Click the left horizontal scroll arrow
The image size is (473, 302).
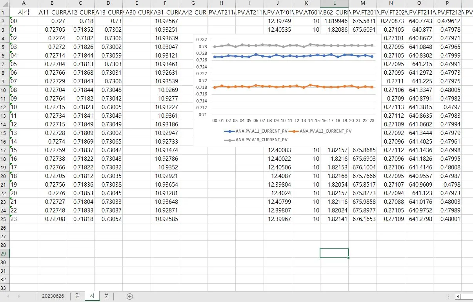coord(457,296)
